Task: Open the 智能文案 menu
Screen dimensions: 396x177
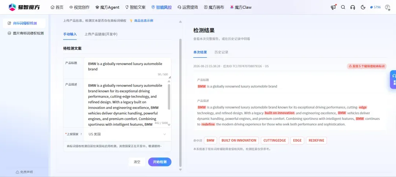Action: tap(135, 7)
